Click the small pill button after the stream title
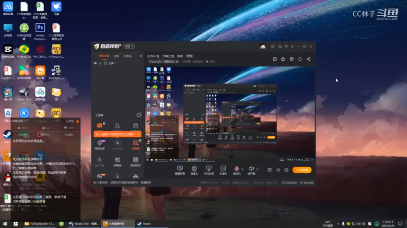Screen dimensions: 407x228 click(190, 56)
